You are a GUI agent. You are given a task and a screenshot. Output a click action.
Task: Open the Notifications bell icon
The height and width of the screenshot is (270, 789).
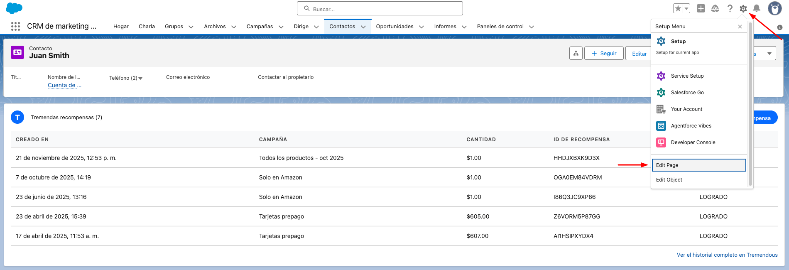coord(757,8)
